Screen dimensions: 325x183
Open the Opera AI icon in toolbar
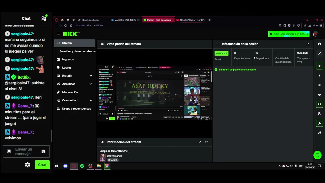click(315, 25)
